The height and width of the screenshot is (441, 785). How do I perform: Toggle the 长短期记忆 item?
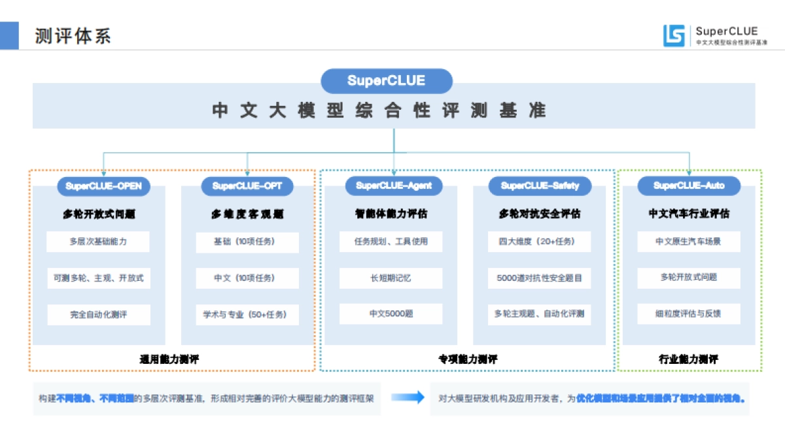point(392,278)
